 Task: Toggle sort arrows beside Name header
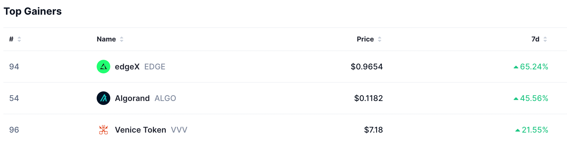[122, 39]
